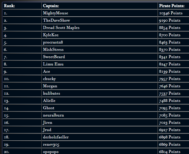Click the captain name procrastn8
This screenshot has height=154, width=189.
coord(53,42)
